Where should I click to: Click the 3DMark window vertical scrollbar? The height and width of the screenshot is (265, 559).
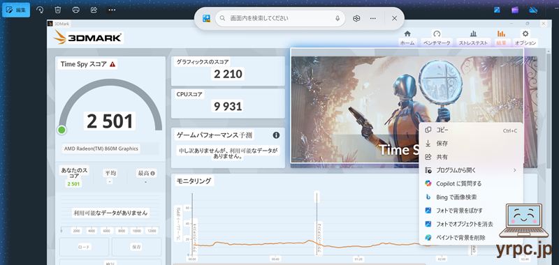tap(549, 111)
